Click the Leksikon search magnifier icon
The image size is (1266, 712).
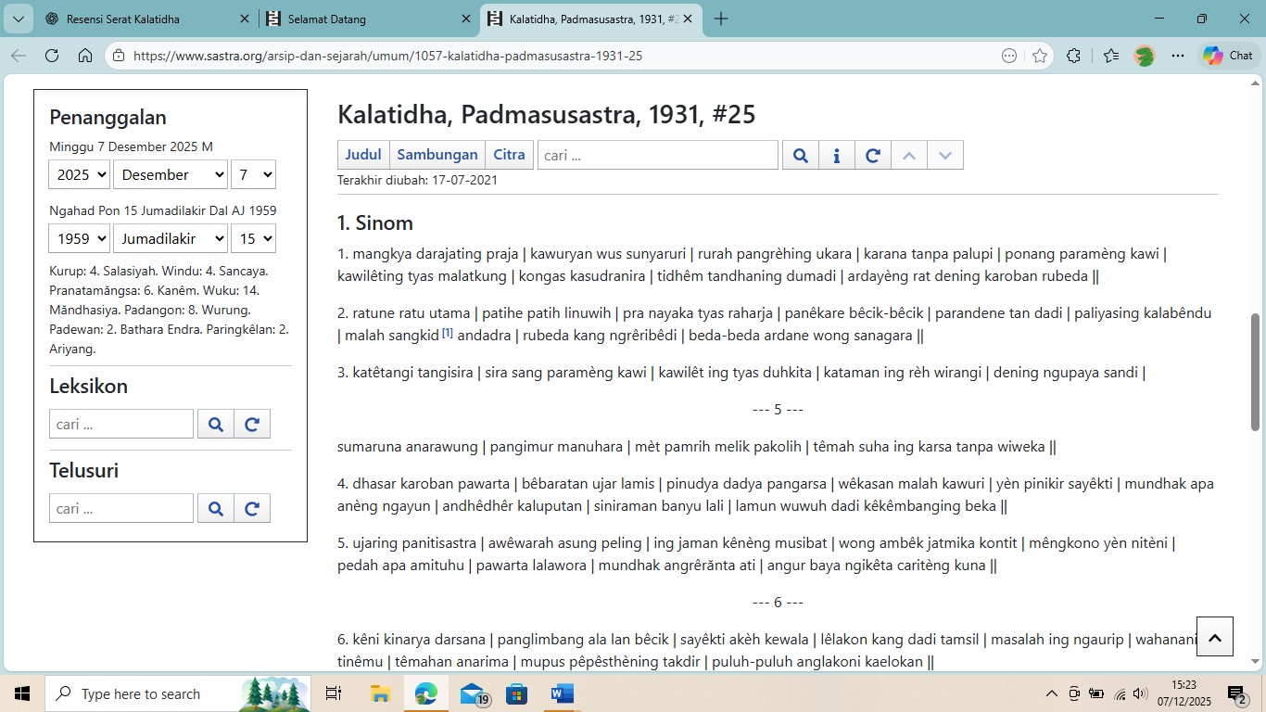click(x=216, y=425)
